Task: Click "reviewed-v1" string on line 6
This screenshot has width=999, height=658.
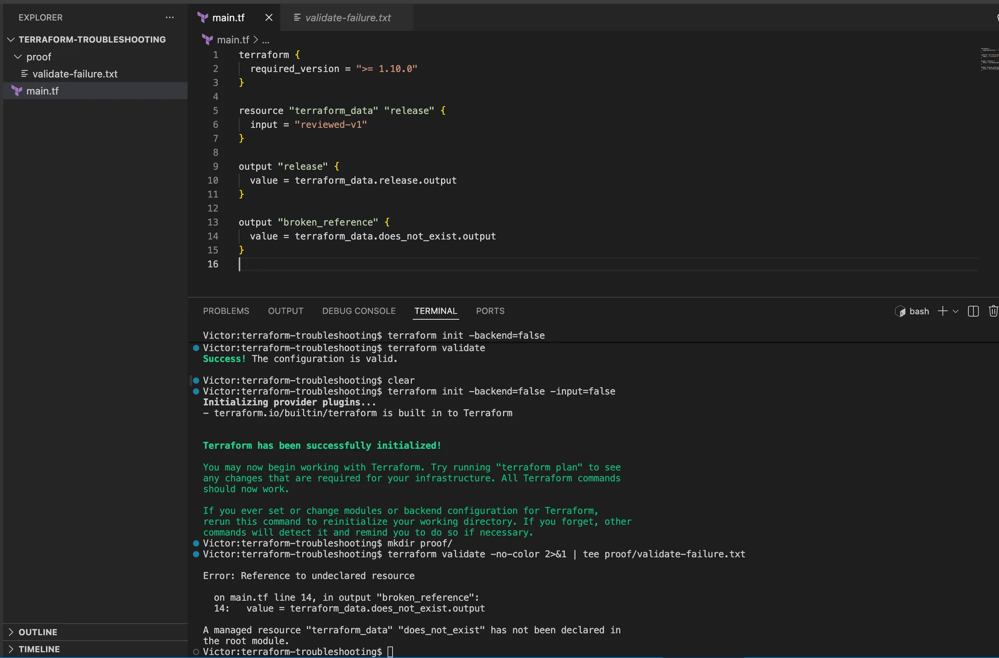Action: point(331,125)
